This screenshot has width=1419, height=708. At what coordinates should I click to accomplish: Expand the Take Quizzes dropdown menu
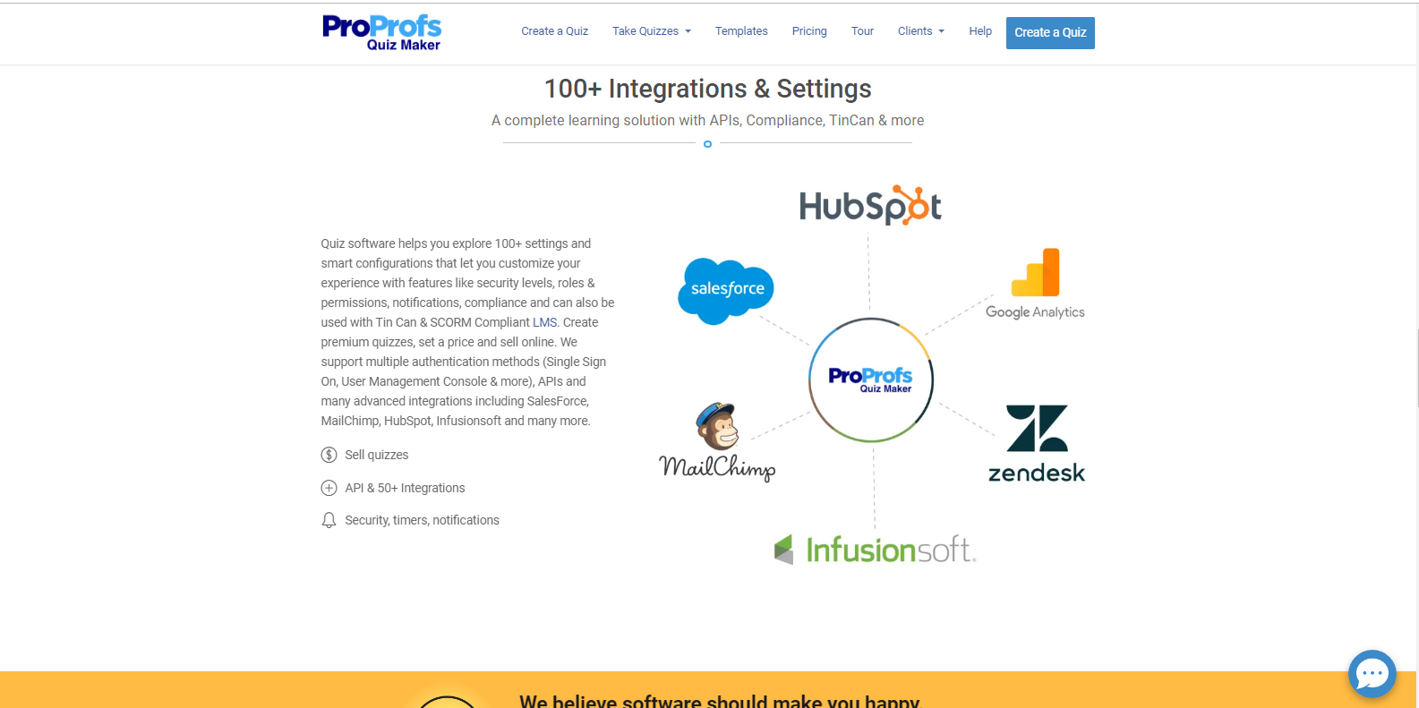[x=652, y=31]
